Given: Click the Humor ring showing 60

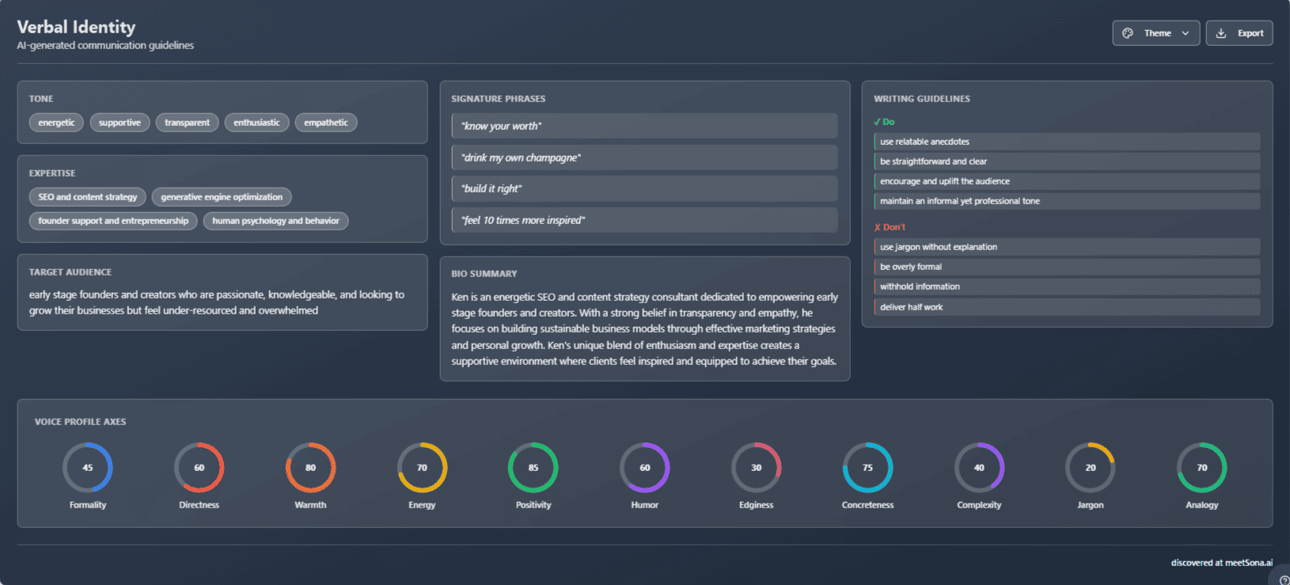Looking at the screenshot, I should tap(644, 468).
